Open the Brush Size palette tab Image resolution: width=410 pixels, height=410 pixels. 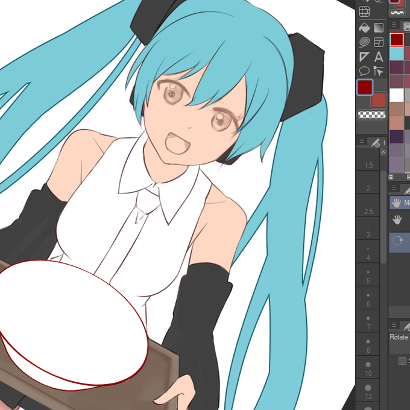pos(376,142)
